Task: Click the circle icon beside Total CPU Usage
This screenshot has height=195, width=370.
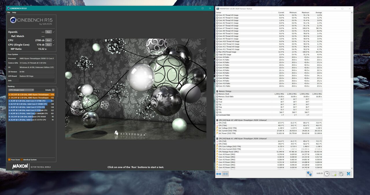Action: point(217,54)
